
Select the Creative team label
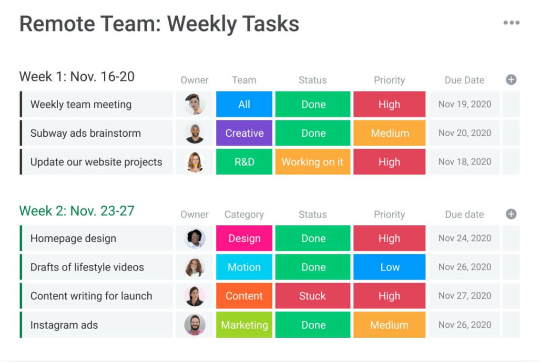tap(244, 133)
